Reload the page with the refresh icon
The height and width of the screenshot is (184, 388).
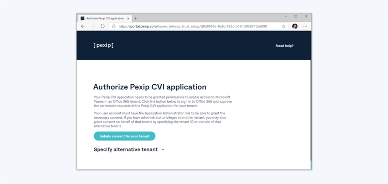pyautogui.click(x=102, y=26)
